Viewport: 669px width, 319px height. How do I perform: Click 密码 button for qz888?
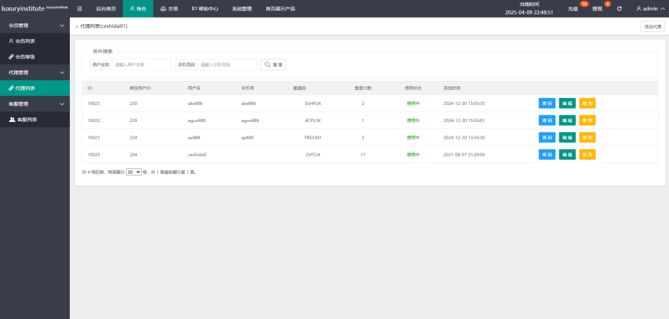547,137
